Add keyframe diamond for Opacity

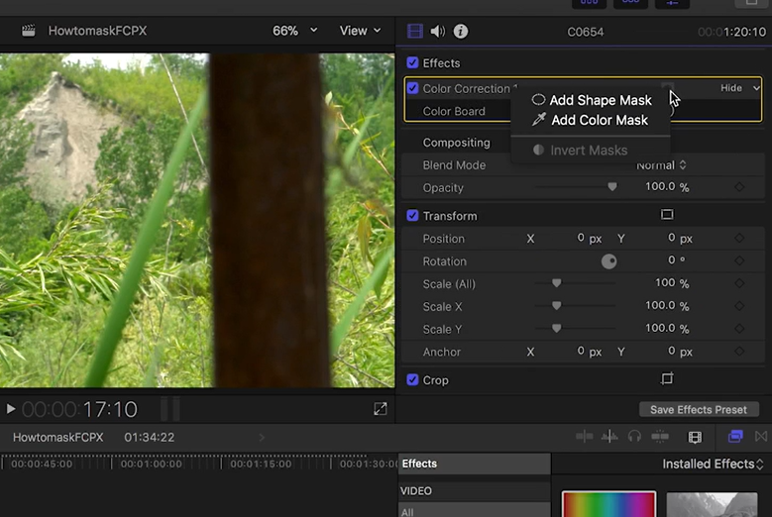(739, 187)
